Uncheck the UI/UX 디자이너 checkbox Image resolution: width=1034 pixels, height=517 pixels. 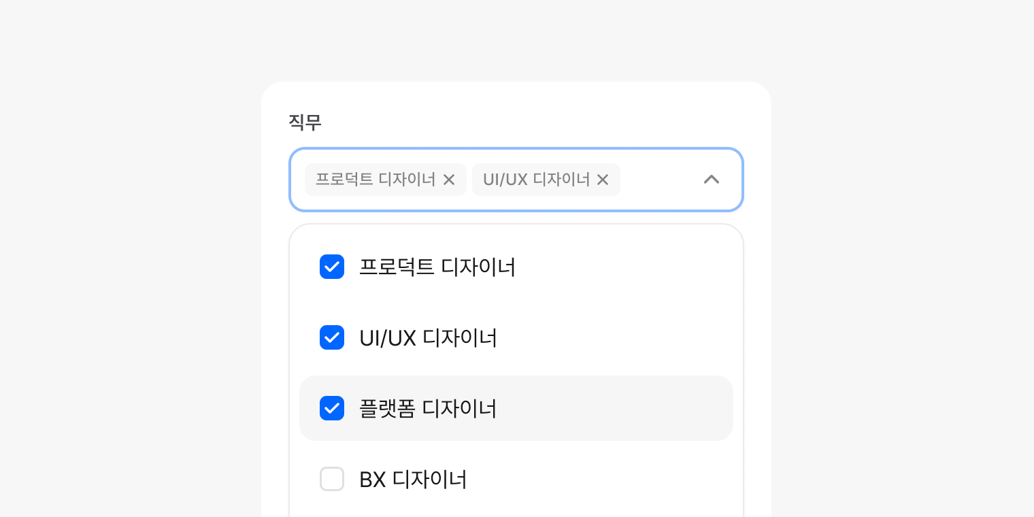coord(332,337)
